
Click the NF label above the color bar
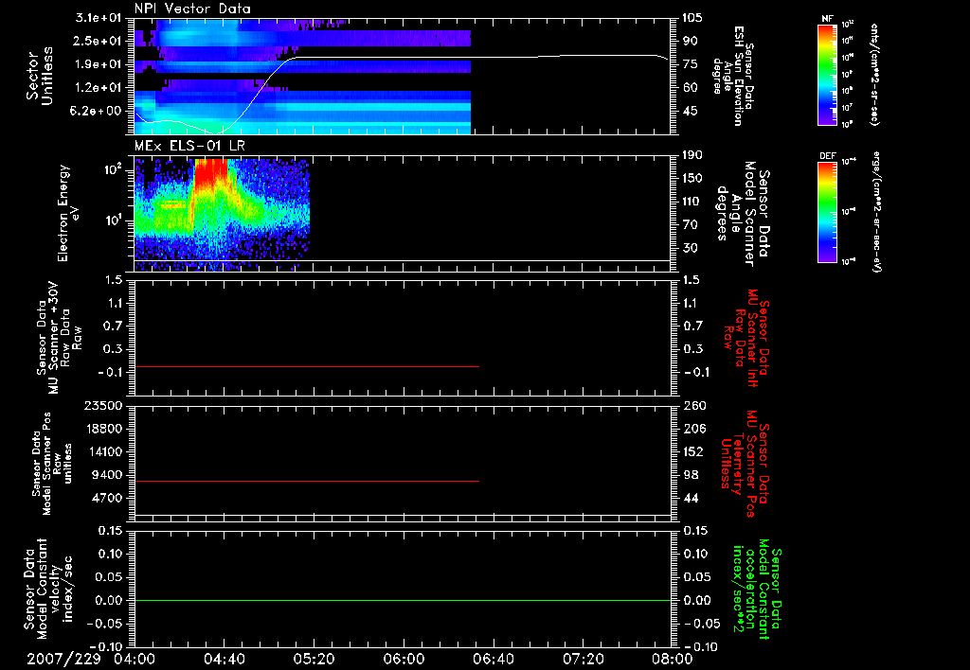tap(827, 19)
